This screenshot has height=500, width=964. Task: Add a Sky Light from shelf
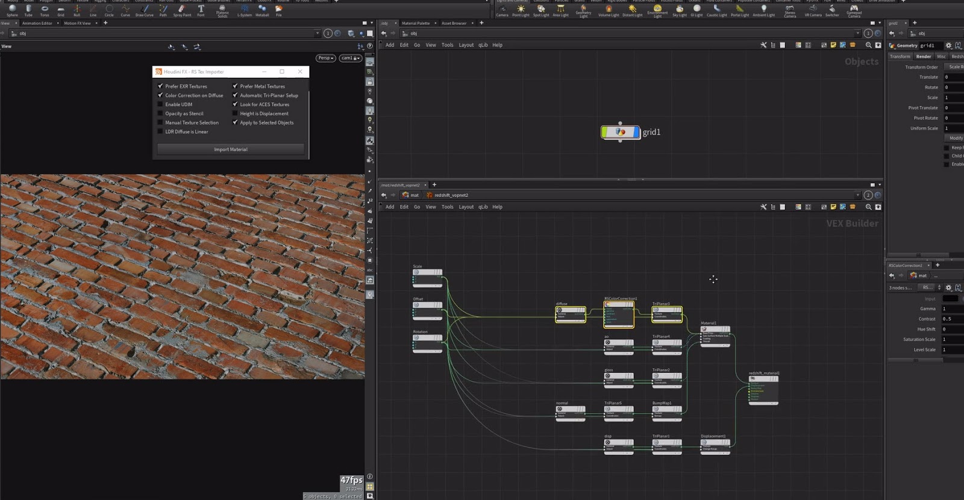pos(680,10)
